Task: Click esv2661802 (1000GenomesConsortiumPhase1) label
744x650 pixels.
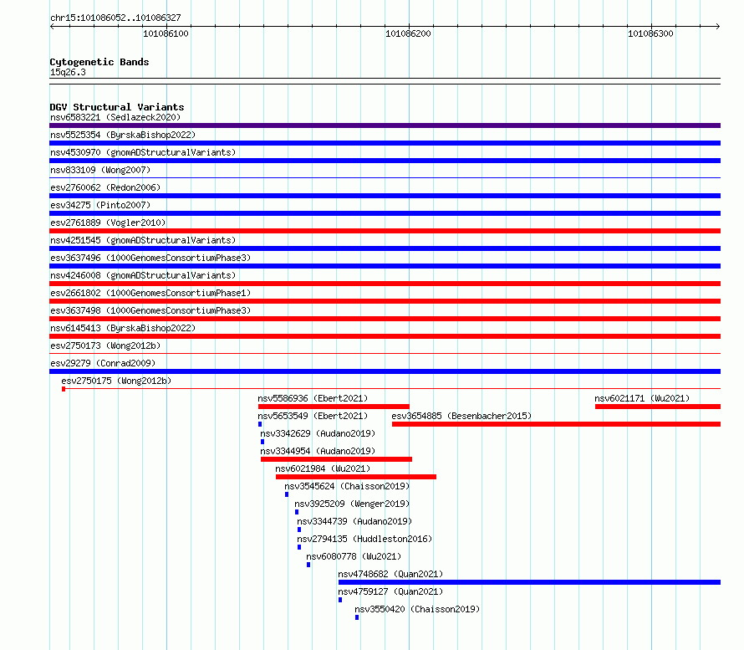Action: [x=150, y=293]
